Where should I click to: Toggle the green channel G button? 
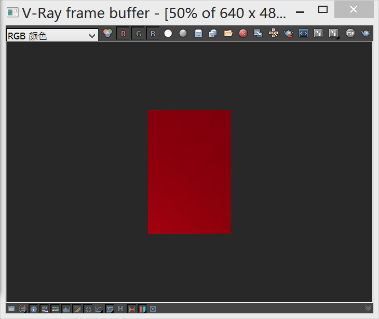point(138,34)
